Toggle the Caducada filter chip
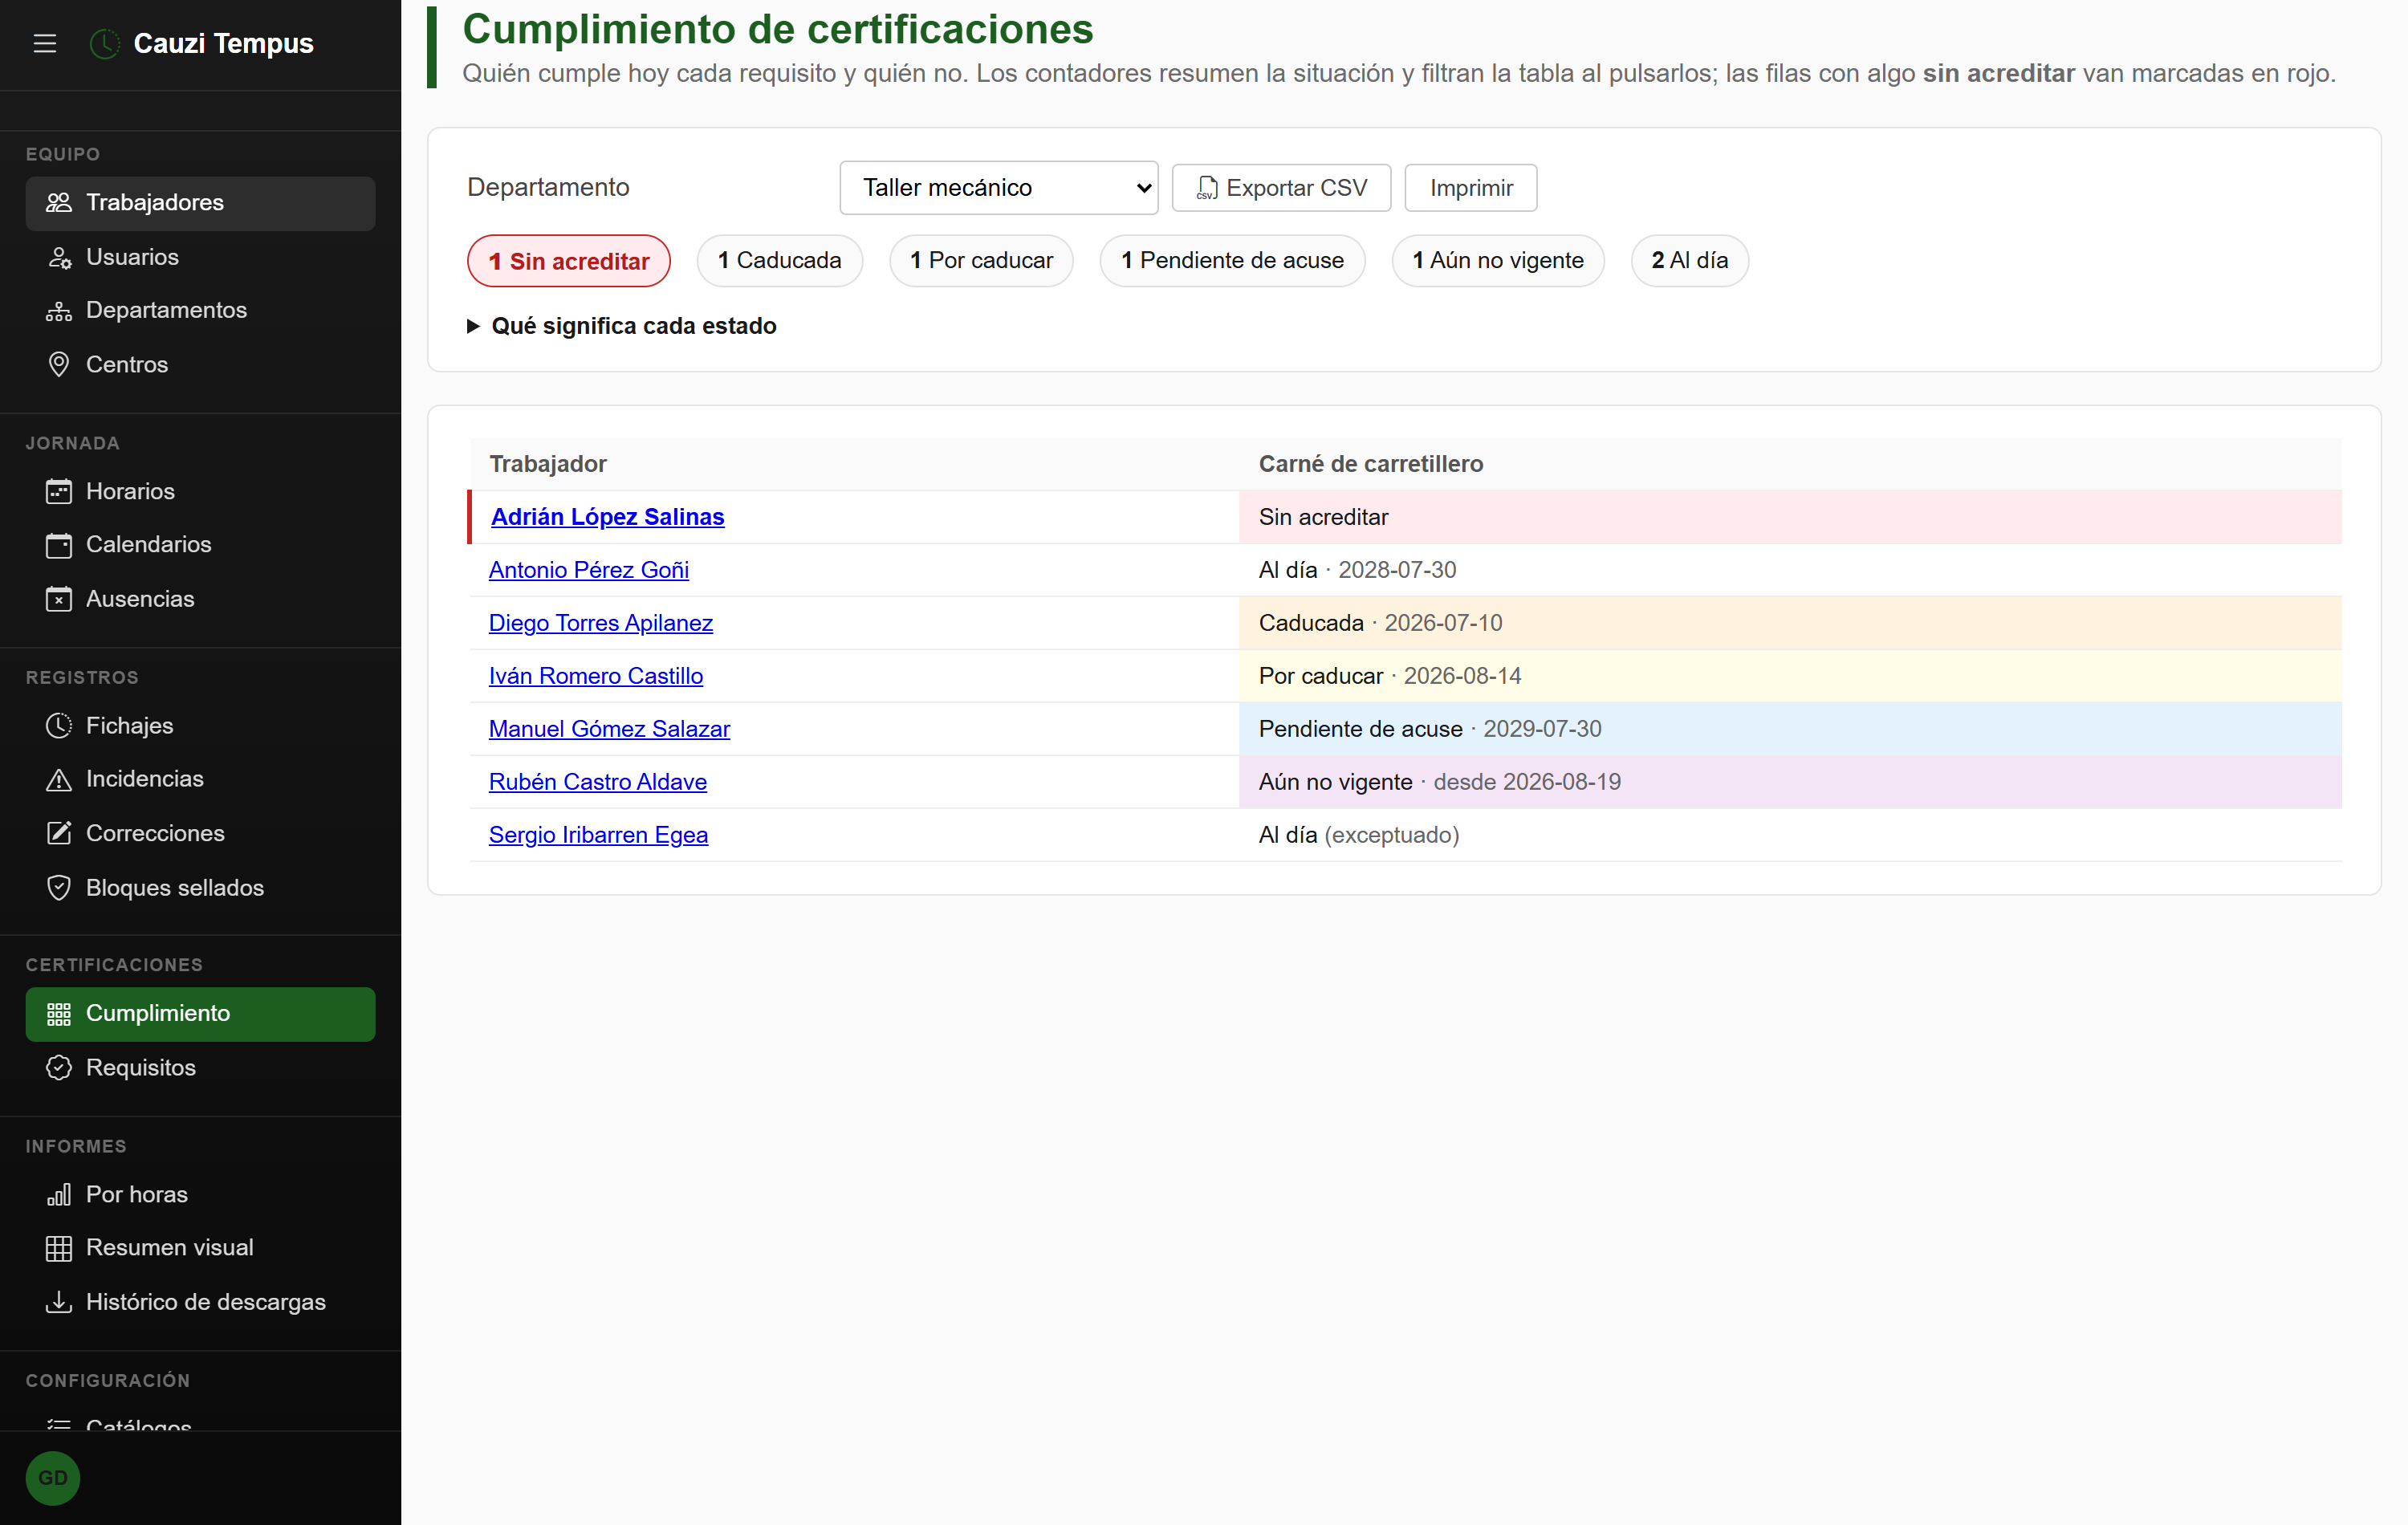 [780, 261]
